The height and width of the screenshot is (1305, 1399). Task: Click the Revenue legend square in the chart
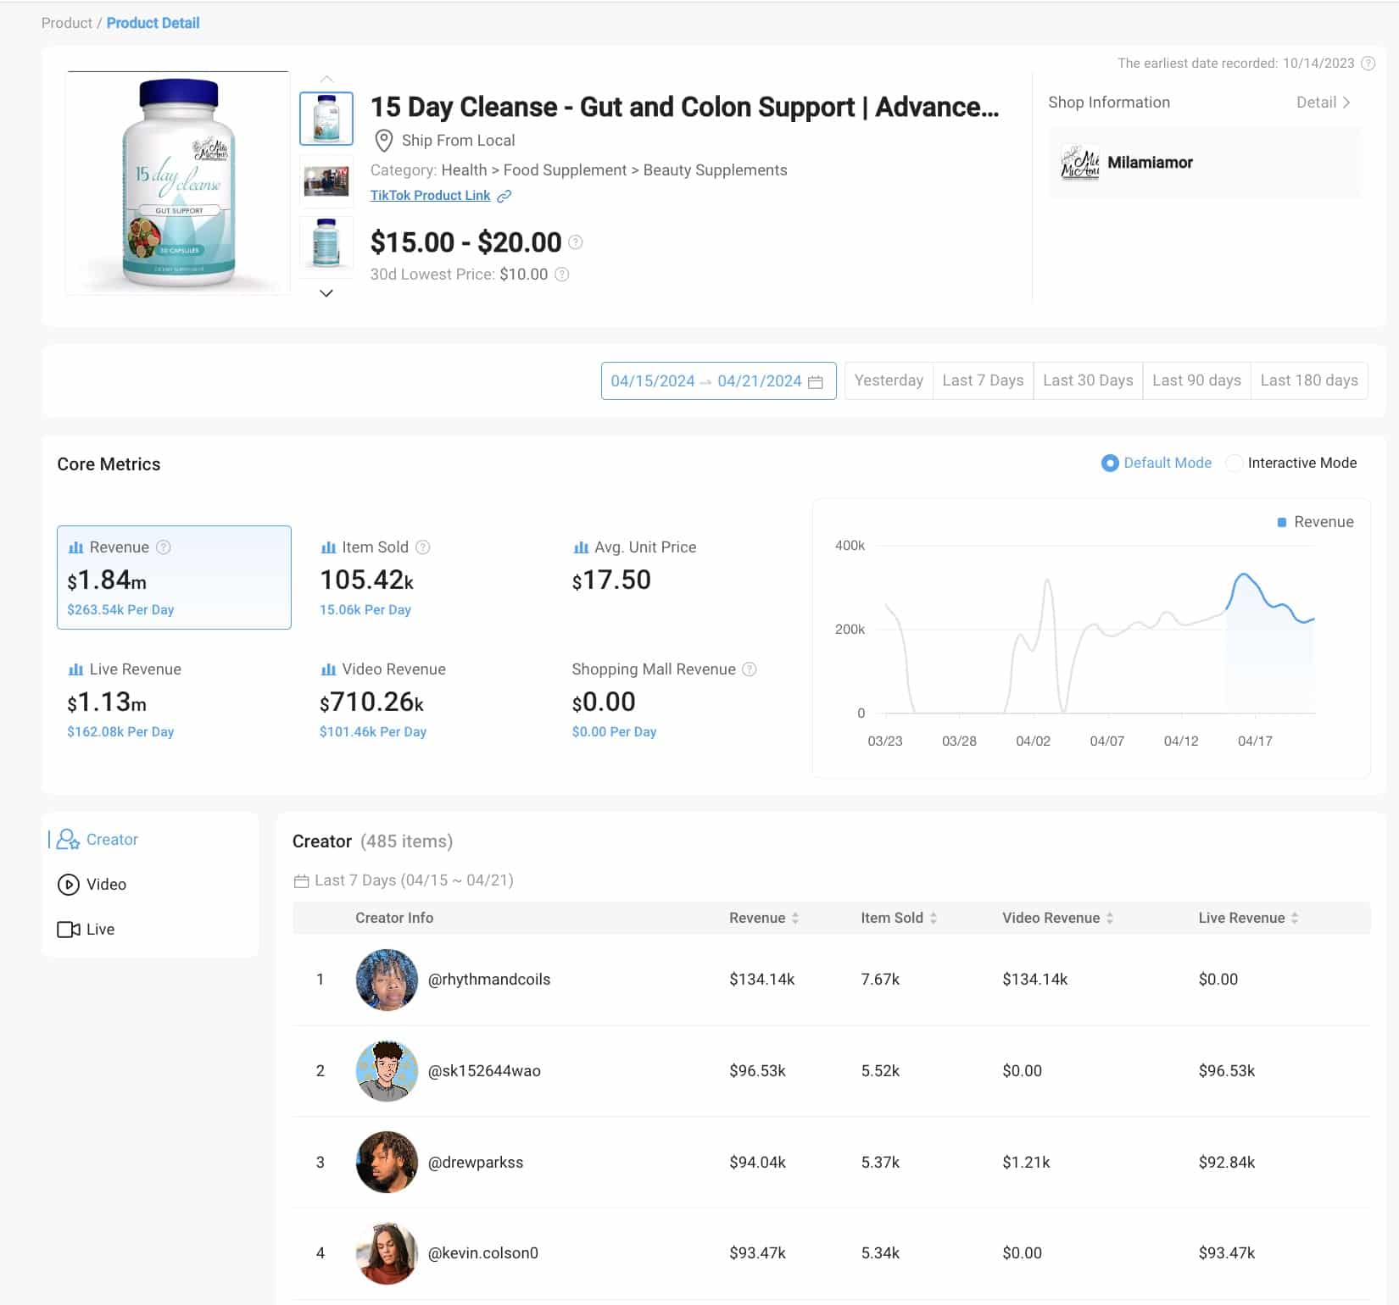1282,523
